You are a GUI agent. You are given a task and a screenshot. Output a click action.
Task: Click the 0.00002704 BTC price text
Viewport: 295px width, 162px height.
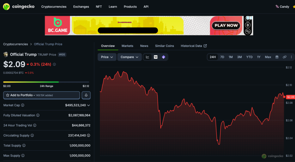point(14,73)
